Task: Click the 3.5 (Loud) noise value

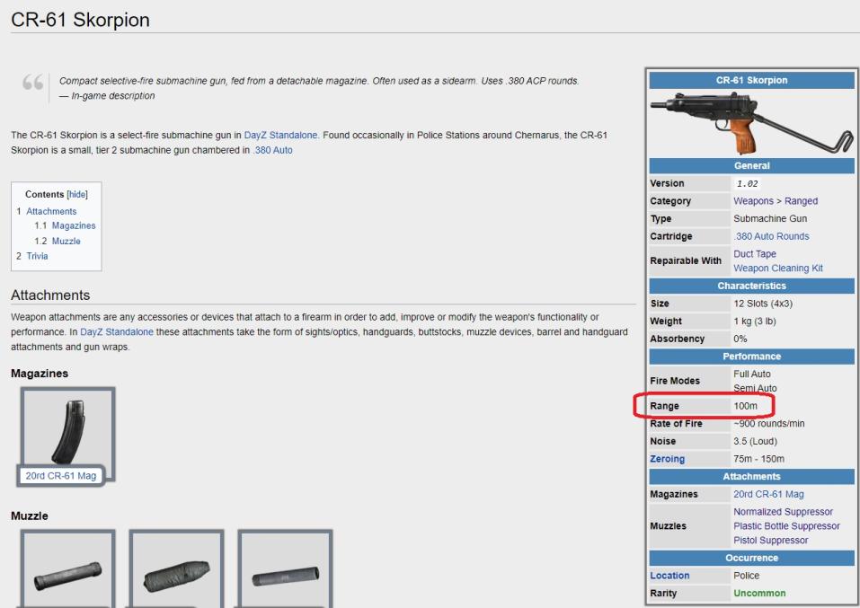Action: pyautogui.click(x=755, y=441)
